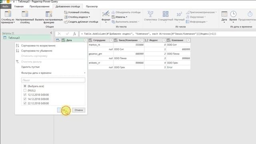The width and height of the screenshot is (256, 144).
Task: Expand the Index Column (Столбец индекса) dropdown
Action: coord(89,17)
